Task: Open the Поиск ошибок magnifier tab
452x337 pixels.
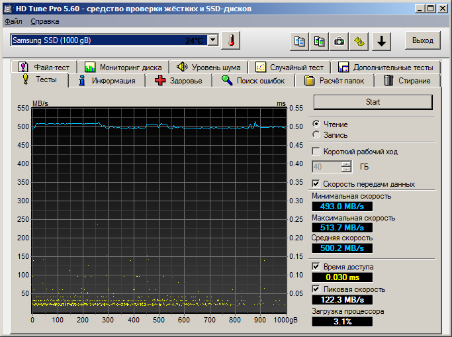Action: click(x=253, y=81)
